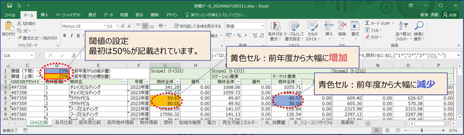The image size is (464, 135).
Task: Click the fx insert function icon
Action: point(74,55)
